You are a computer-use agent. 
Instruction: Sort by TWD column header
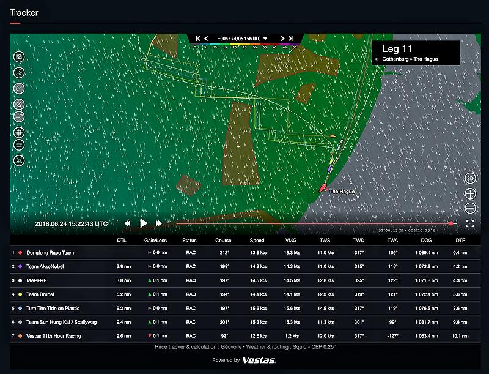(359, 241)
